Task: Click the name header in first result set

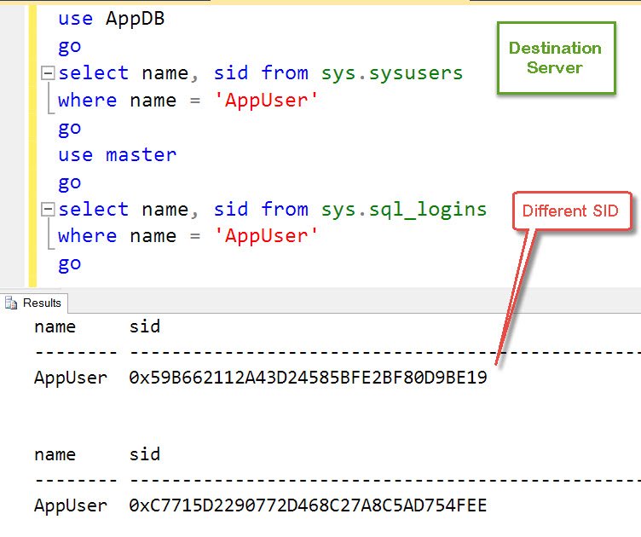Action: pos(55,326)
